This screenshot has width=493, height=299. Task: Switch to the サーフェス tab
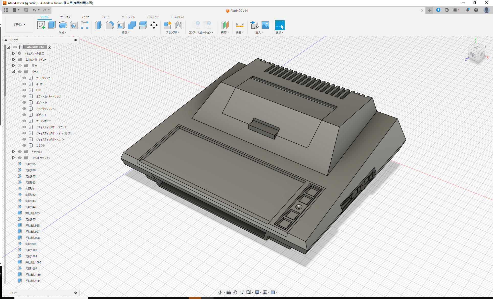pyautogui.click(x=65, y=17)
